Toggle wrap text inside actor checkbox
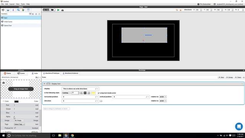 coord(99,93)
